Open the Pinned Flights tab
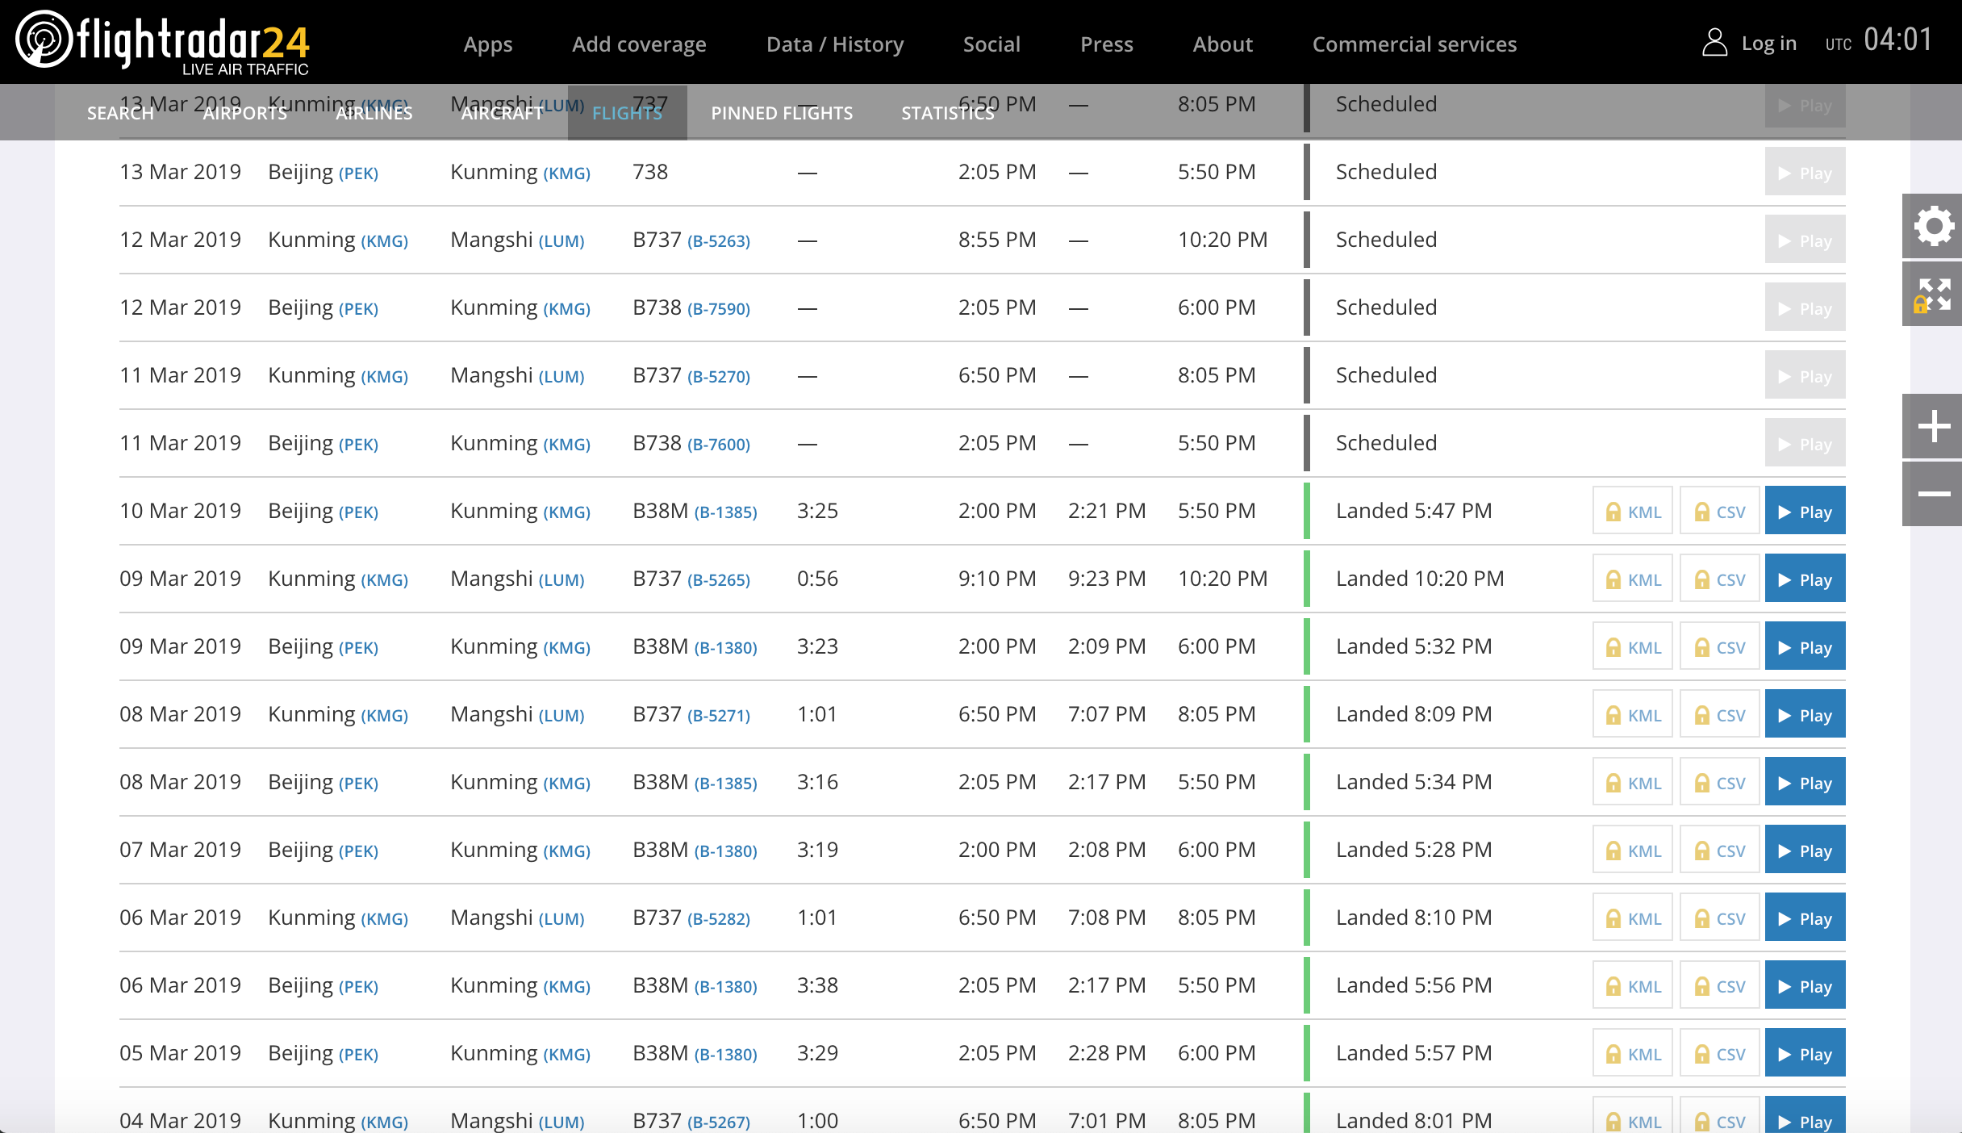1962x1133 pixels. click(x=781, y=113)
